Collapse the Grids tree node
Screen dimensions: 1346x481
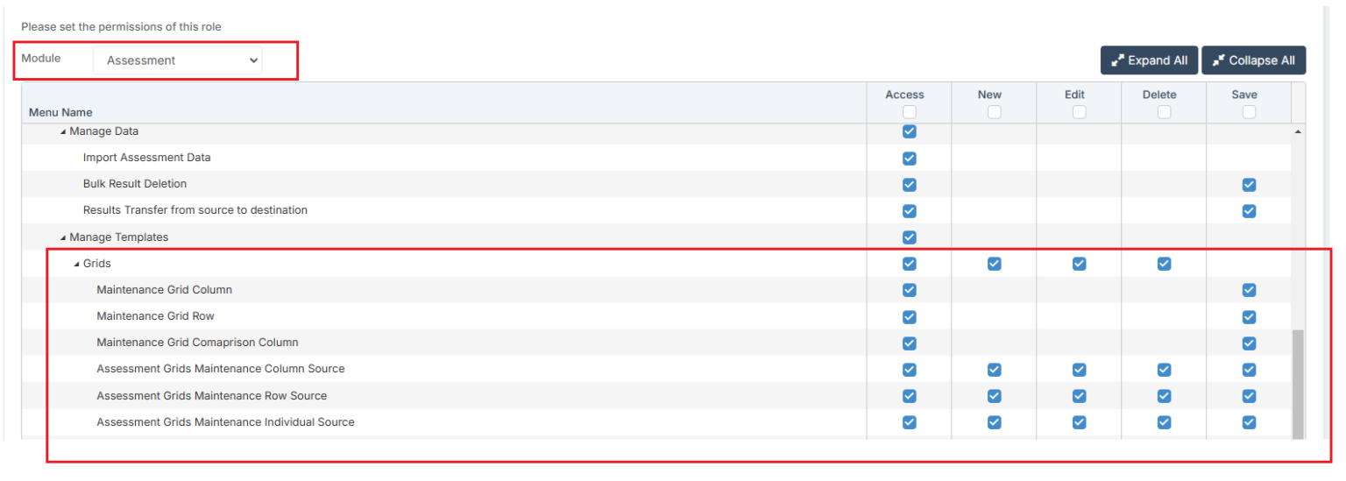[77, 264]
